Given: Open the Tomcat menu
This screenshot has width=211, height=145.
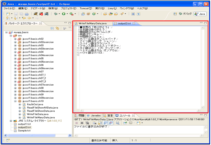Looking at the screenshot, I should tap(86, 8).
